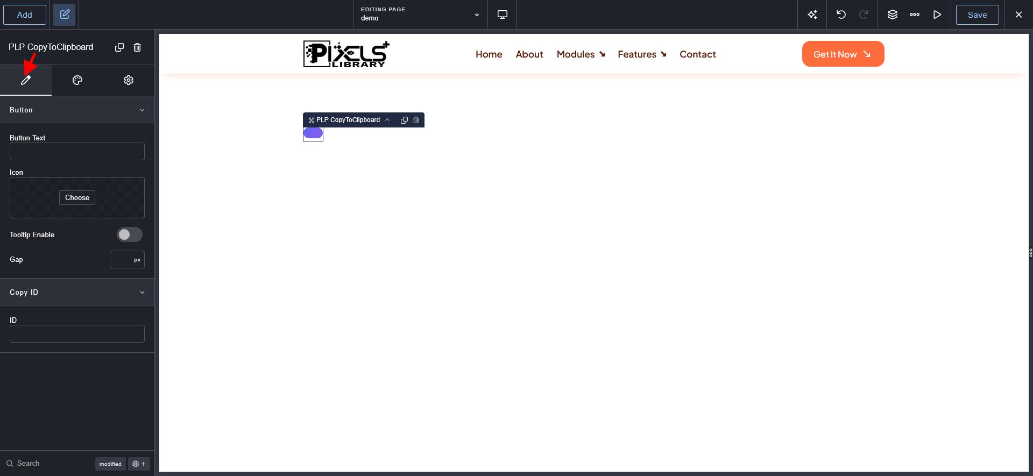Click the move handle on element toolbar
Viewport: 1033px width, 476px height.
311,120
